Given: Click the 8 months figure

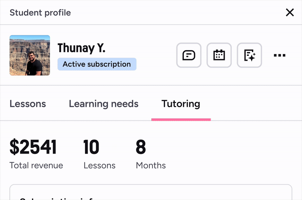Looking at the screenshot, I should point(141,147).
